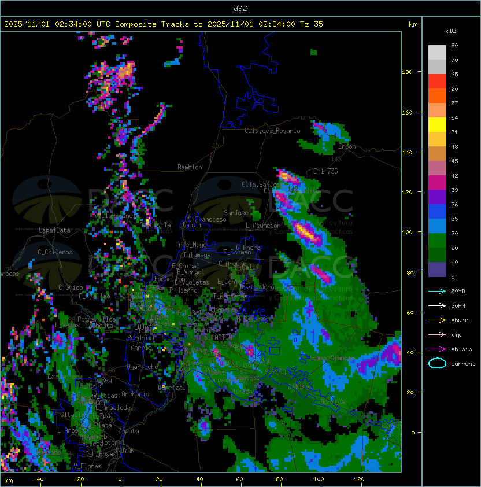Click the dBZ title at top
The height and width of the screenshot is (487, 481).
[240, 9]
